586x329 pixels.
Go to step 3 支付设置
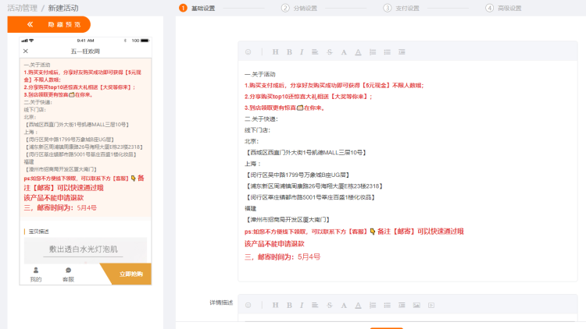(x=401, y=8)
